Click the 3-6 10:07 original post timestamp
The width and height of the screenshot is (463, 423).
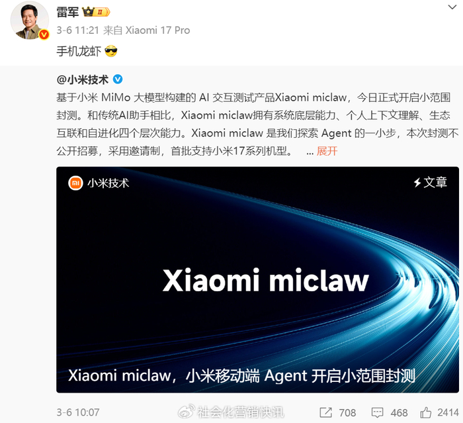point(78,412)
